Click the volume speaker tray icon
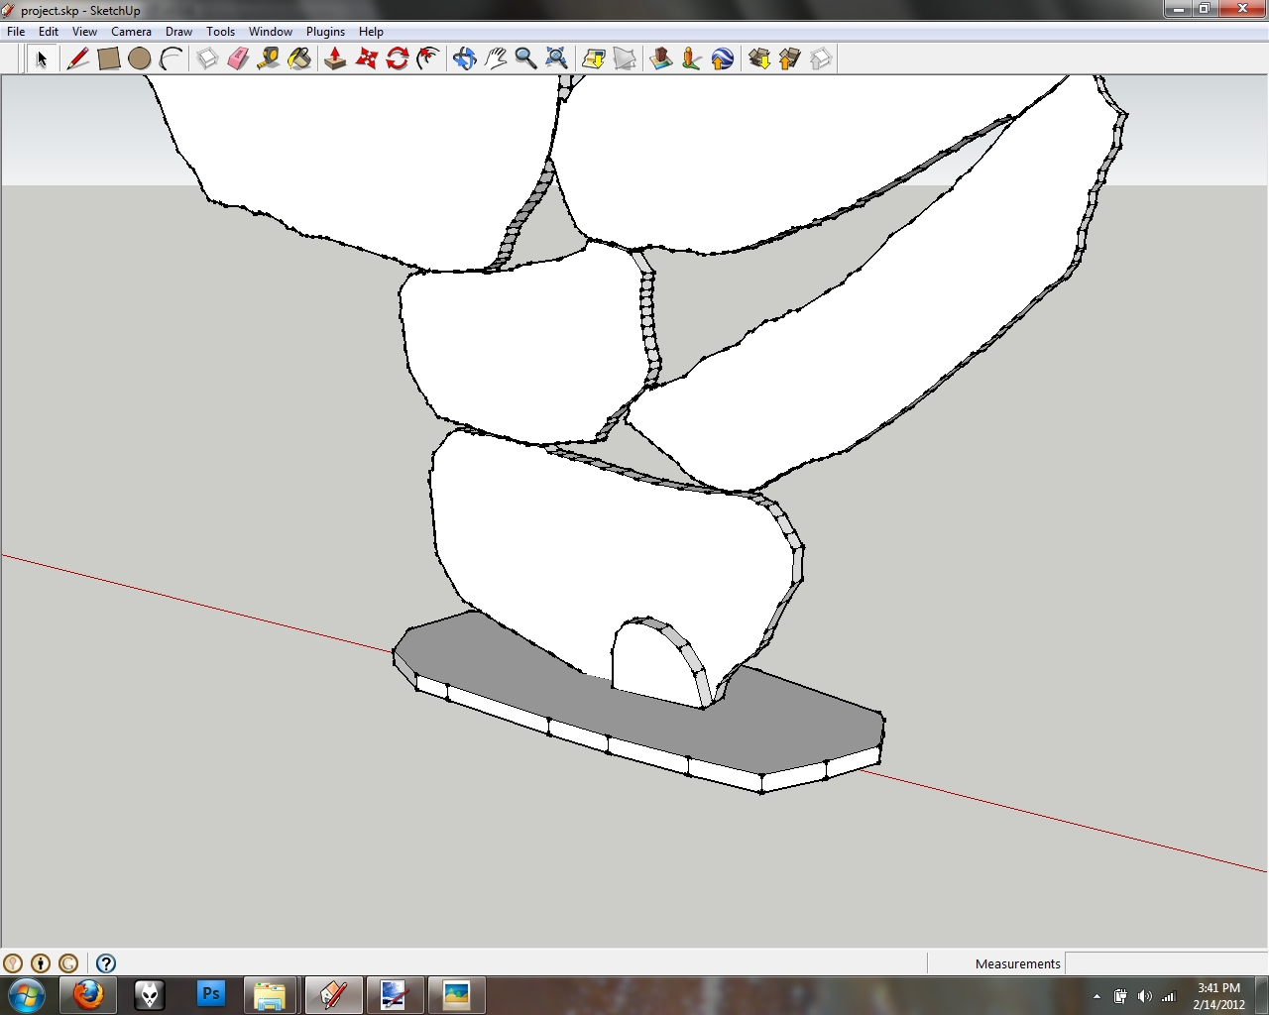Image resolution: width=1269 pixels, height=1015 pixels. point(1145,996)
